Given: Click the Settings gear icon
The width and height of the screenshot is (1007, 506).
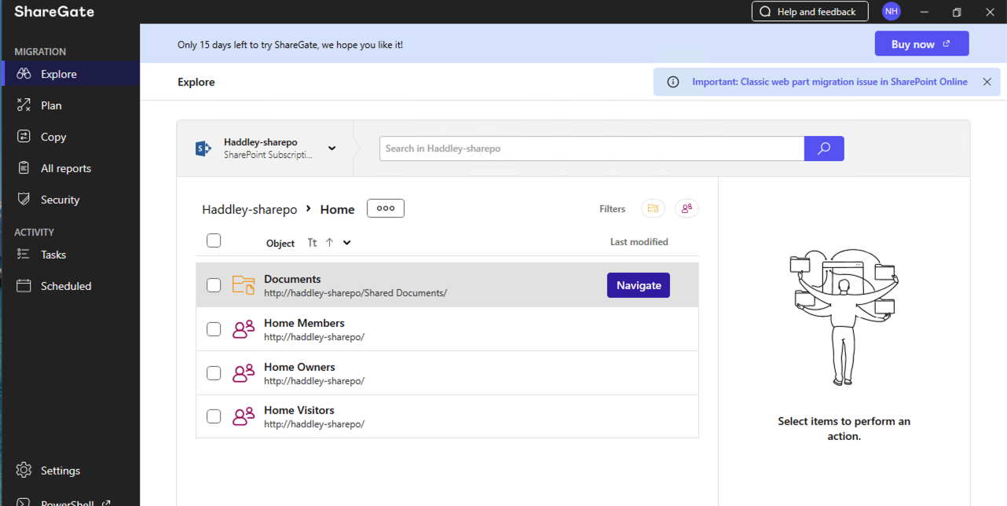Looking at the screenshot, I should pos(24,471).
